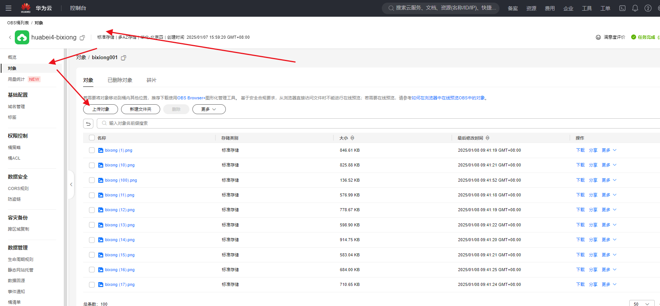
Task: Open 更多 menu for bixong (11).png
Action: tap(609, 195)
